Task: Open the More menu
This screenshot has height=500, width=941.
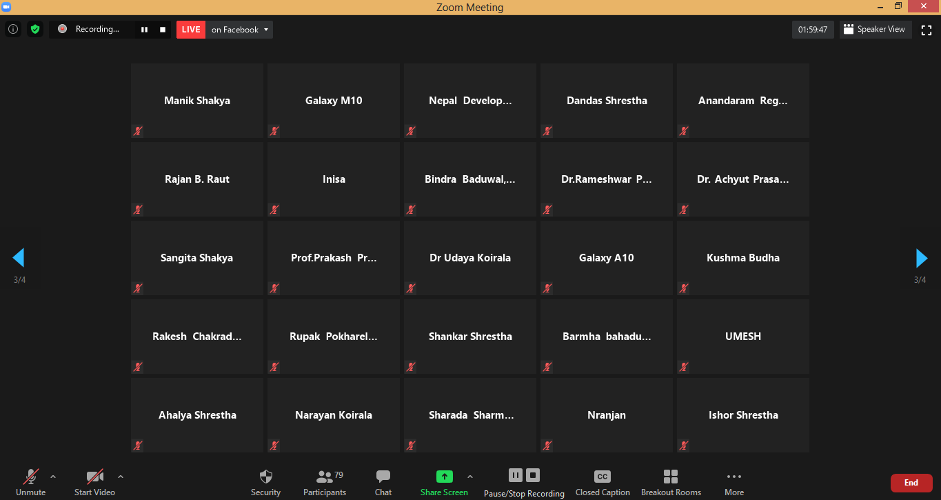Action: [x=733, y=483]
